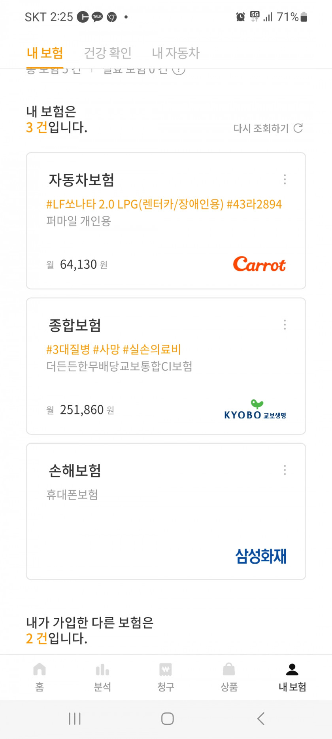Open the three-dot menu for 손해보험
The image size is (332, 739).
tap(285, 470)
